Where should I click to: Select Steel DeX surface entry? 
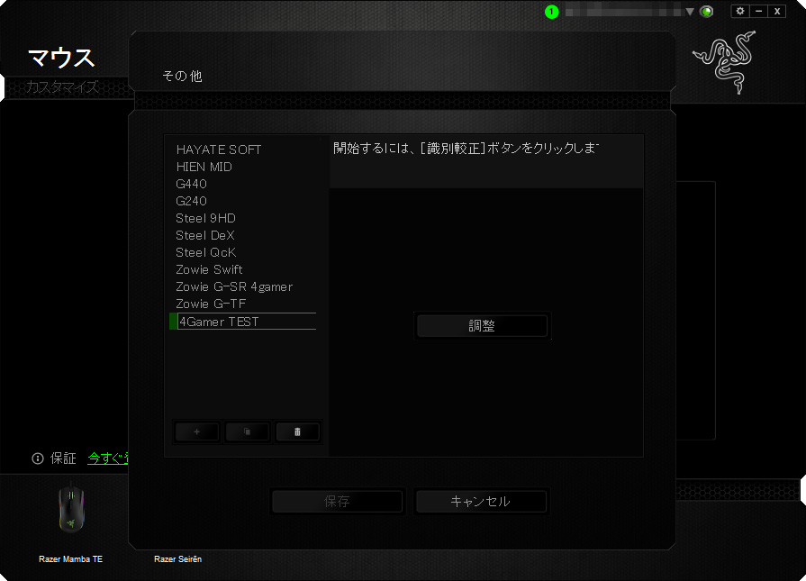(205, 235)
